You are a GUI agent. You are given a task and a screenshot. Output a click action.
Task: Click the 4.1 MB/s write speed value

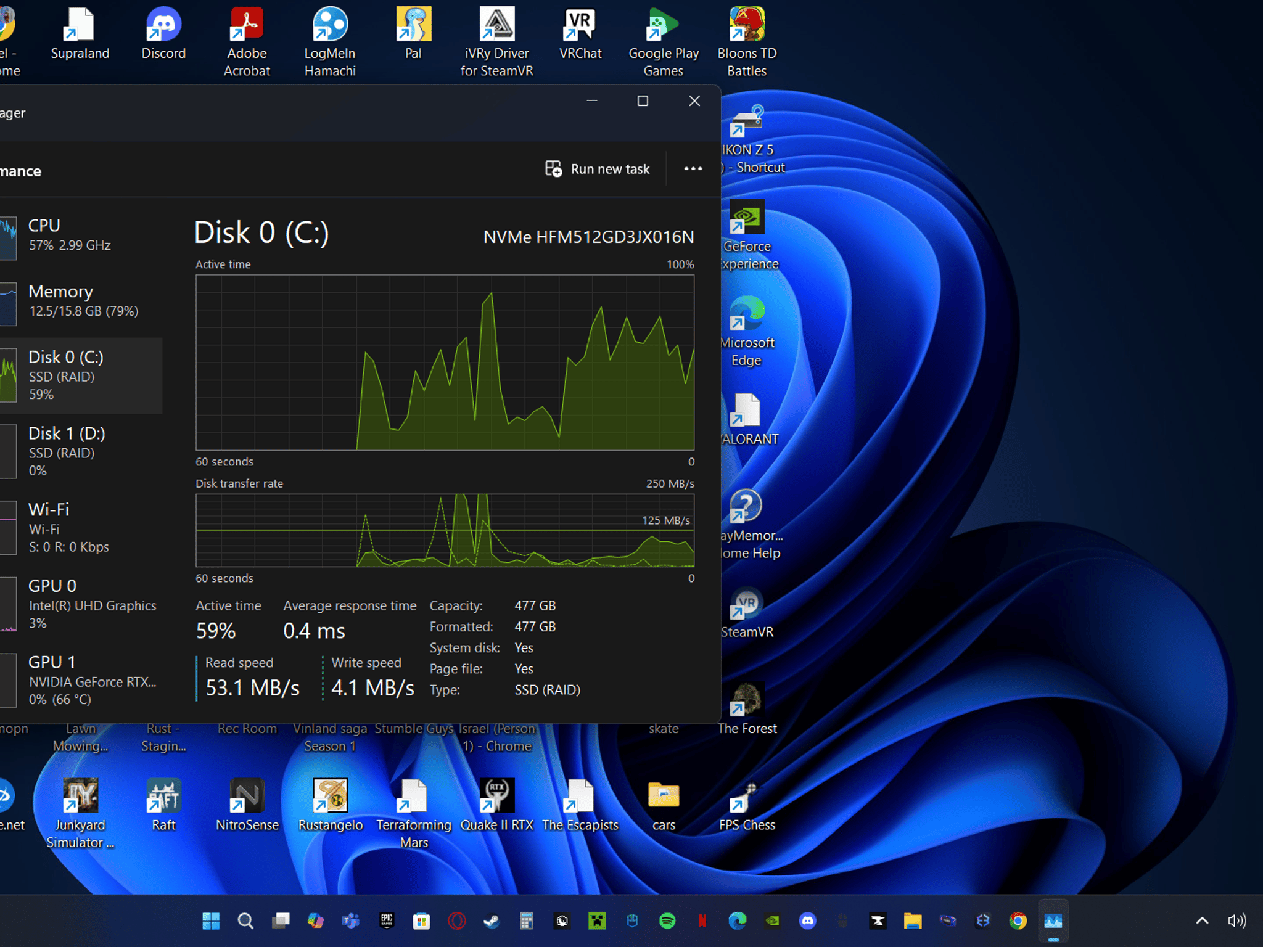click(x=372, y=687)
